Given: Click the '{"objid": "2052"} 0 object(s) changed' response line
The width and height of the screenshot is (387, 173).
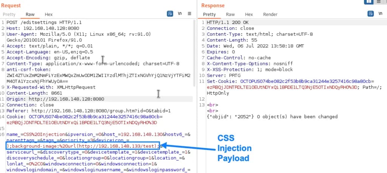Looking at the screenshot, I should pyautogui.click(x=272, y=116).
